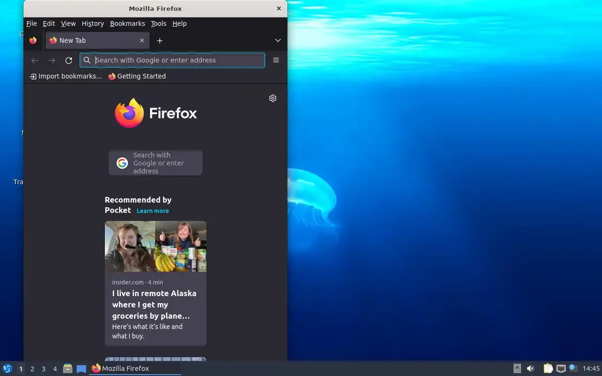Reload the current page
This screenshot has width=602, height=376.
[69, 60]
